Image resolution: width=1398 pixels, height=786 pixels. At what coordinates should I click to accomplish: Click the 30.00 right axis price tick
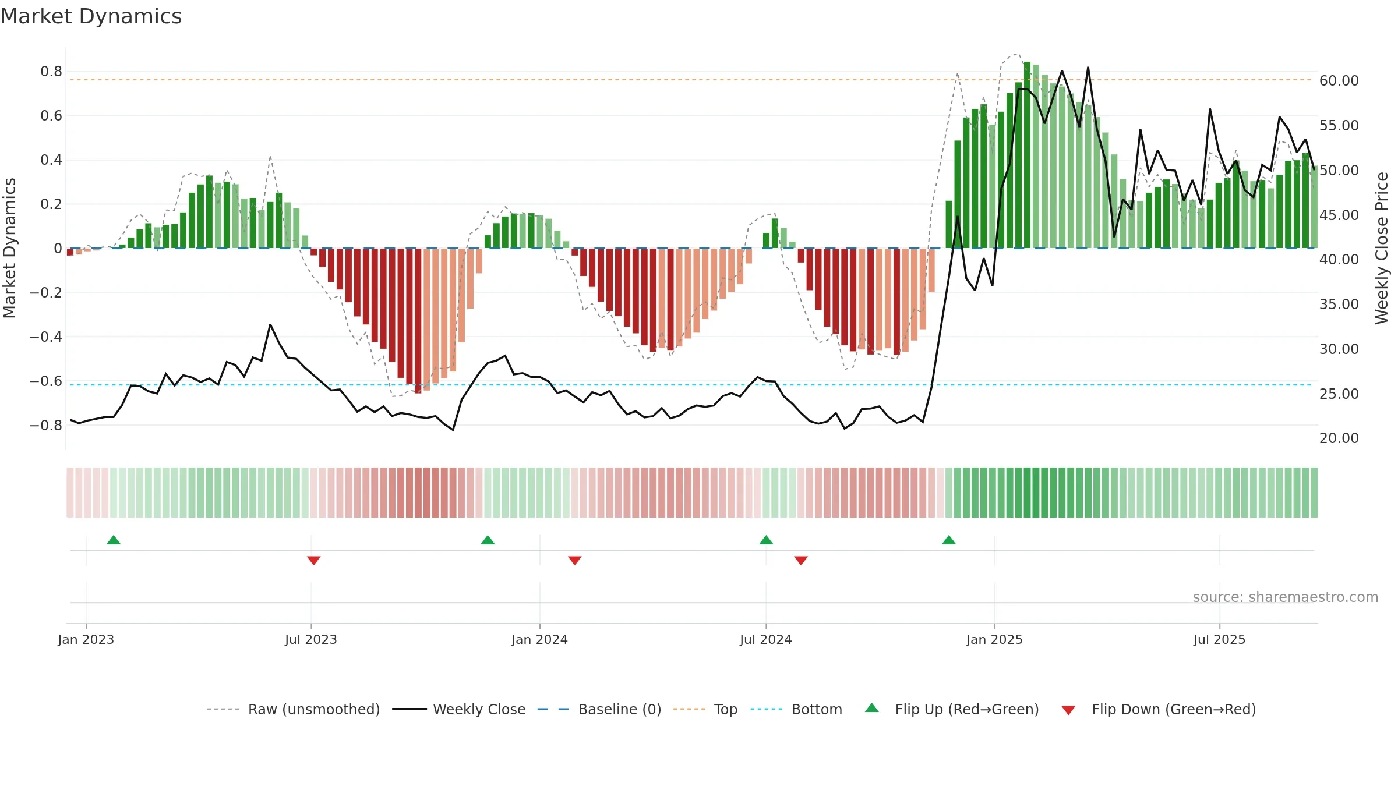[x=1339, y=349]
